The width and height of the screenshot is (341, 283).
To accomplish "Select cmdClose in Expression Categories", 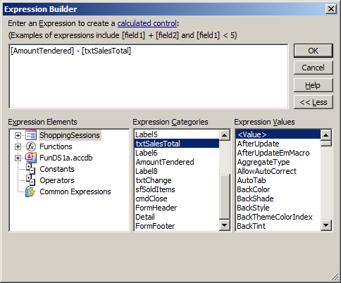I will coord(177,199).
